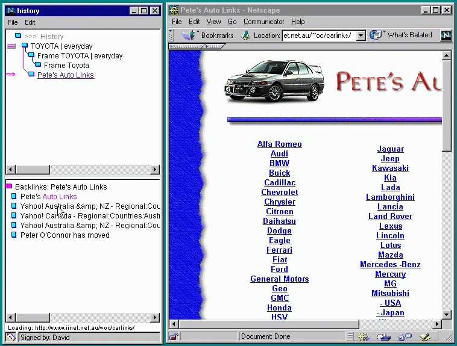Open the Alfa Romeo link
457x346 pixels.
280,144
